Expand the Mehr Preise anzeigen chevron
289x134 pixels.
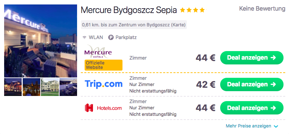(x=276, y=126)
